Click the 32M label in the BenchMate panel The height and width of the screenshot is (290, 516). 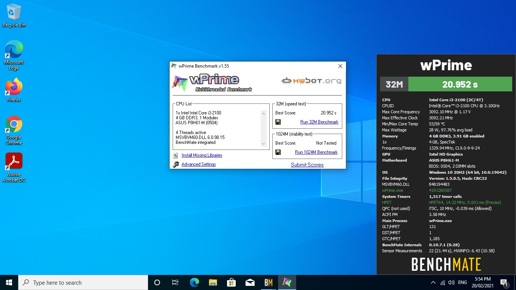click(394, 84)
